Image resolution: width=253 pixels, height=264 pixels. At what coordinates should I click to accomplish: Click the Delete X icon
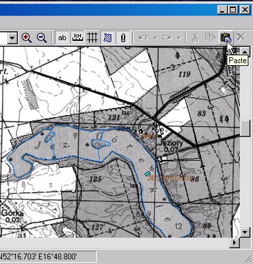[241, 38]
